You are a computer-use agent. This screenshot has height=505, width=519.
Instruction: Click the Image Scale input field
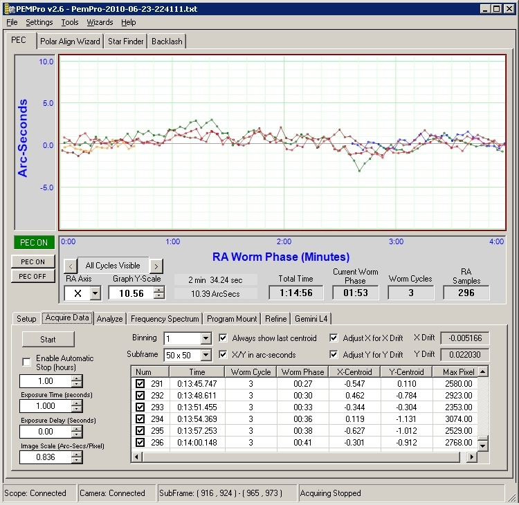coord(46,457)
